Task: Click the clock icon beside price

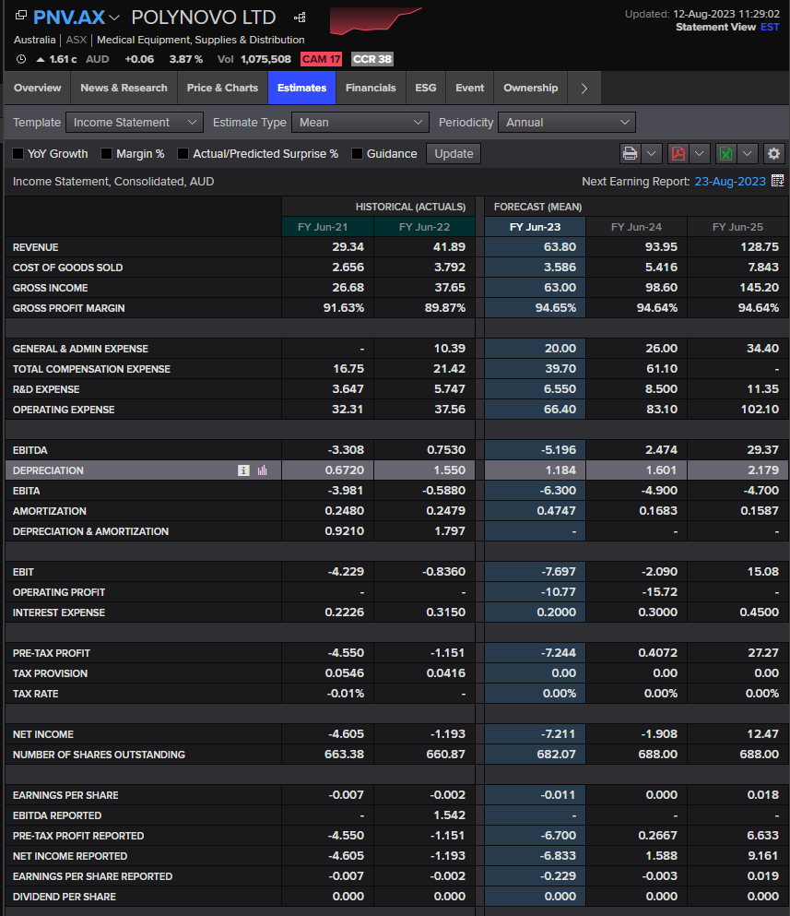Action: click(21, 59)
